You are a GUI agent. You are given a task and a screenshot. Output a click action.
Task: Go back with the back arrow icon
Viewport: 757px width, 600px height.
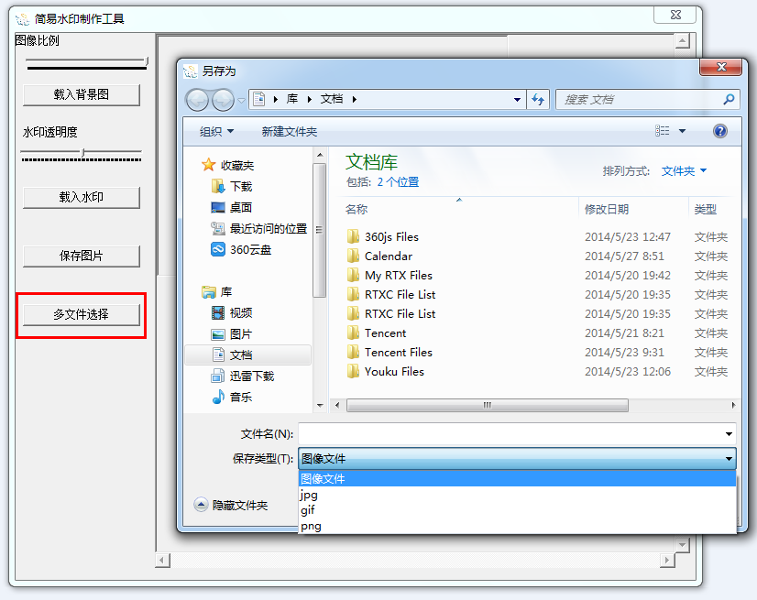click(197, 100)
